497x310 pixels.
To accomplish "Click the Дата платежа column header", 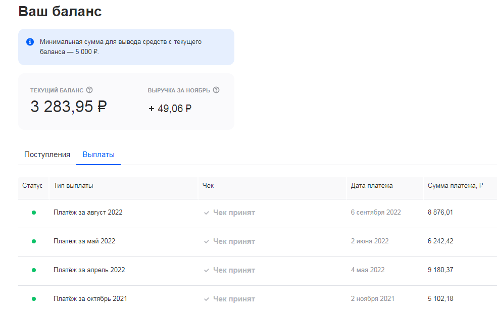I will pos(372,186).
